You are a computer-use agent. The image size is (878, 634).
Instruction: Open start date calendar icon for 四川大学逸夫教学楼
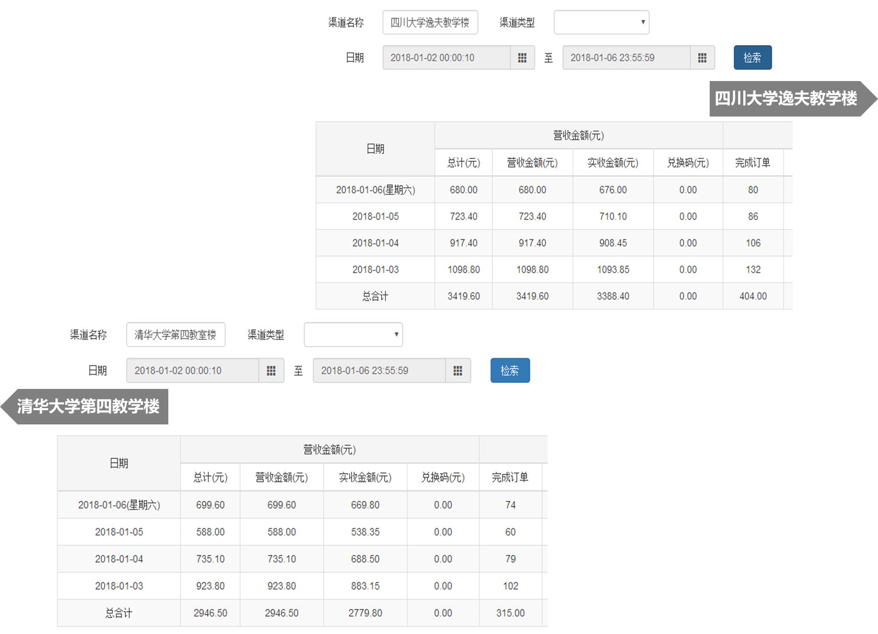click(522, 58)
